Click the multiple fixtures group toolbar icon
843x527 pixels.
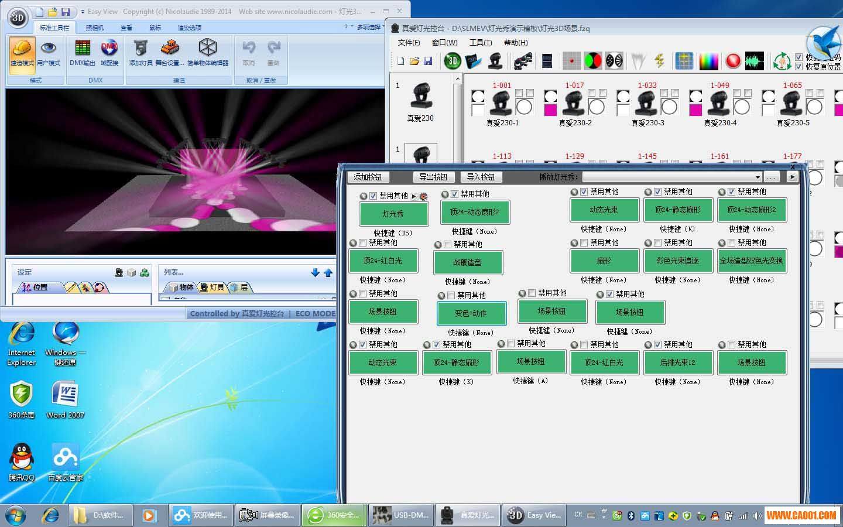coord(522,61)
